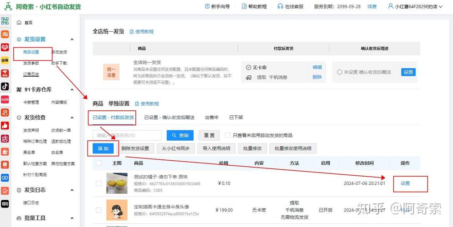Collapse the 发货日志 sidebar section

(x=72, y=190)
